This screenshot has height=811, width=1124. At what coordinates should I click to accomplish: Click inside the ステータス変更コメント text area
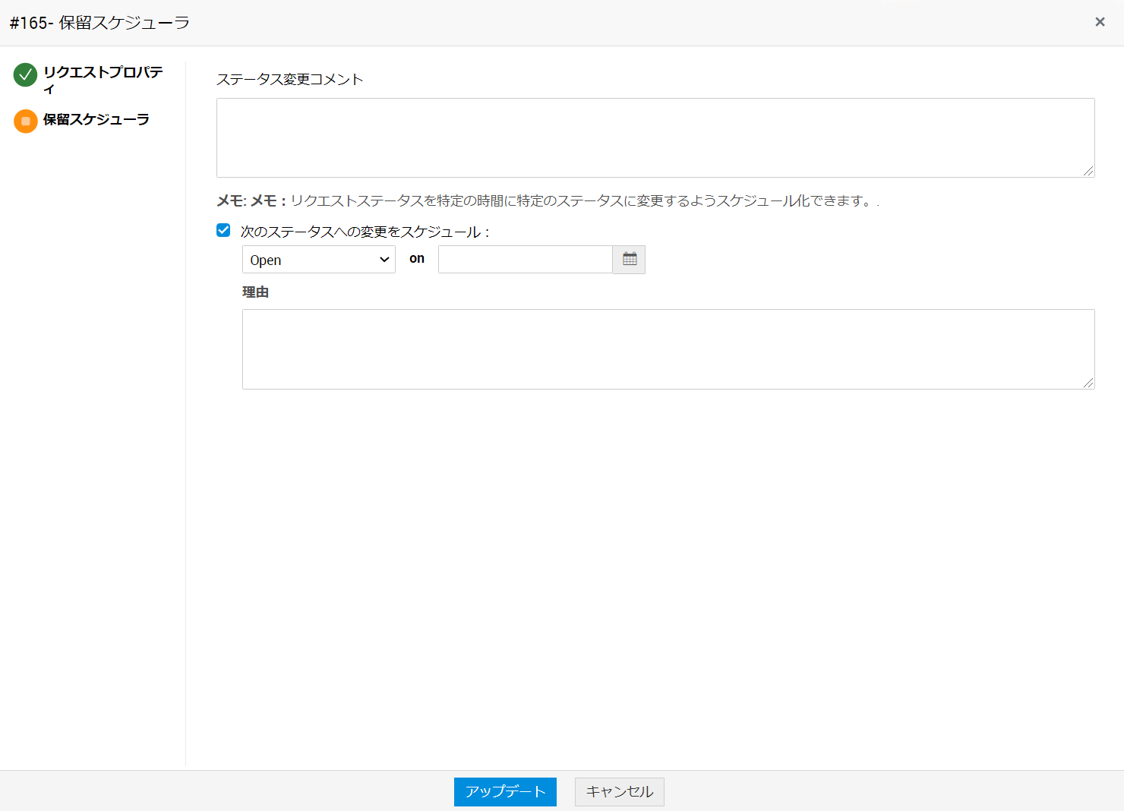[x=655, y=137]
